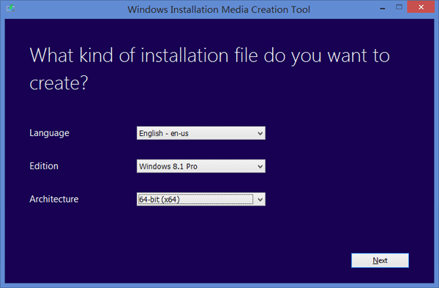The image size is (439, 288).
Task: Minimize the Media Creation Tool window
Action: click(x=383, y=8)
